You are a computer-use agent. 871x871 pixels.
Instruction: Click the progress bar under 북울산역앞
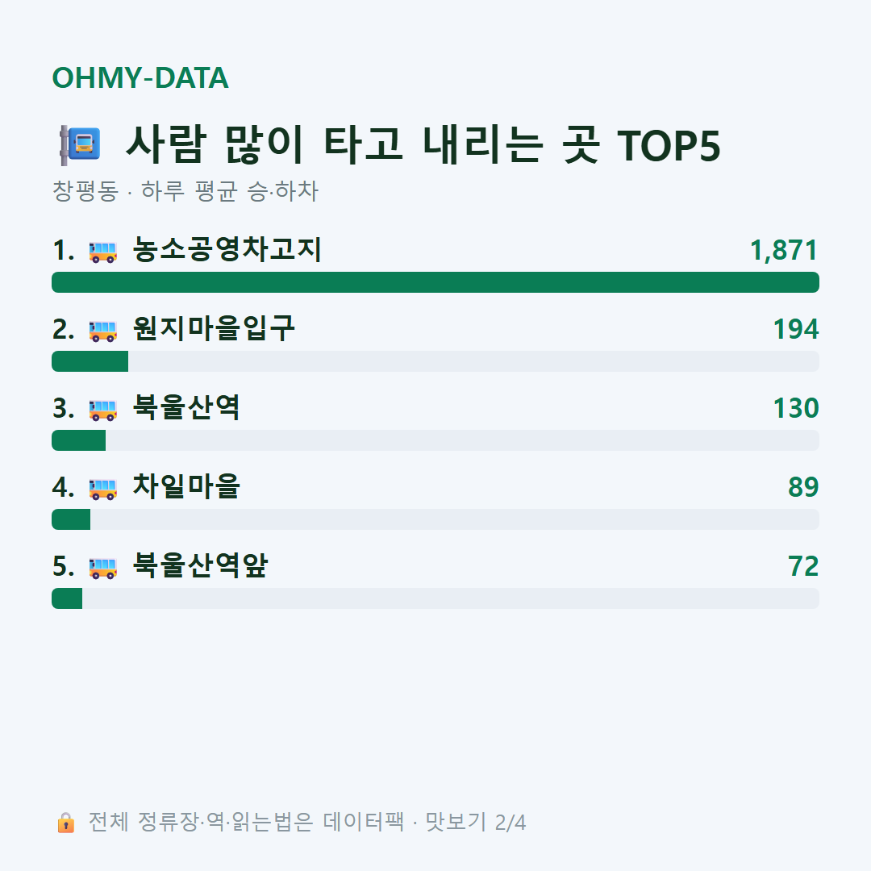click(x=435, y=598)
